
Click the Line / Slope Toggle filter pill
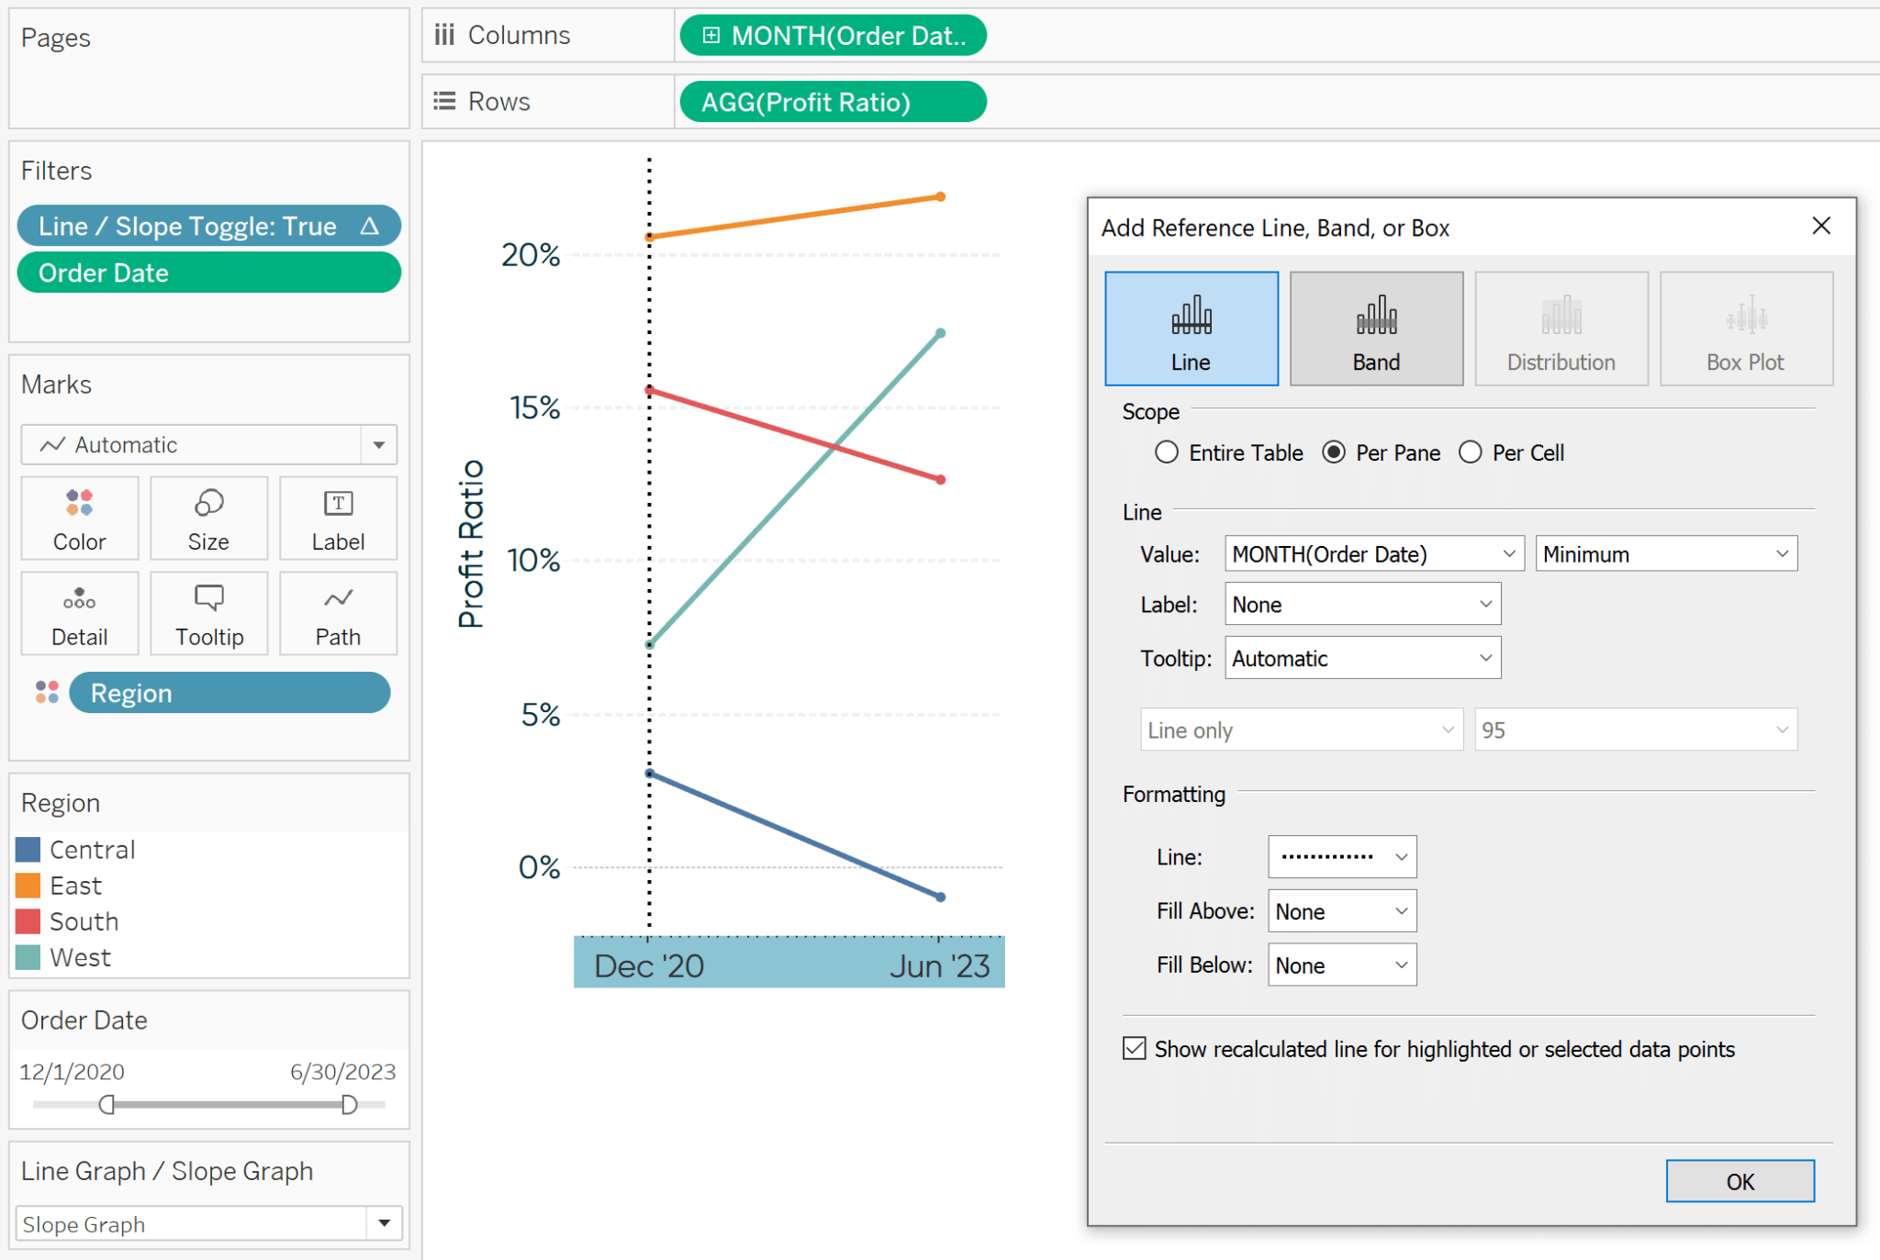pos(208,226)
